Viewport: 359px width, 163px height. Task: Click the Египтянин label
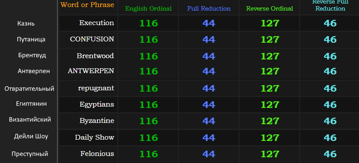pyautogui.click(x=31, y=104)
